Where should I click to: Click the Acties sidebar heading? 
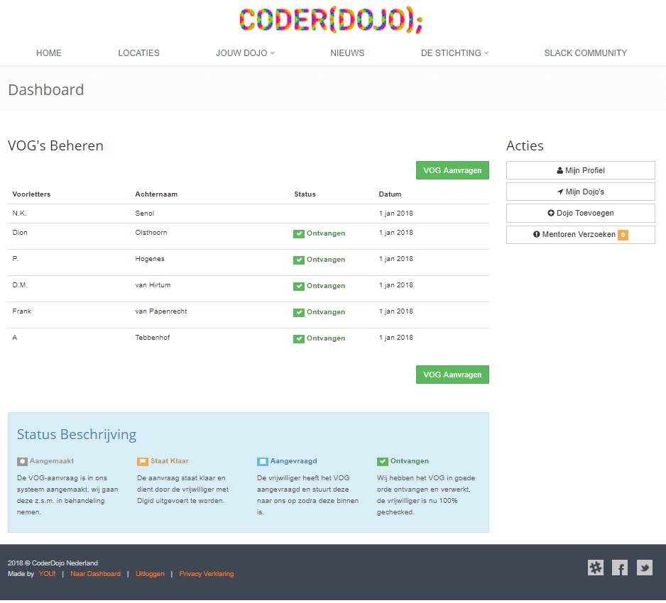pos(525,145)
